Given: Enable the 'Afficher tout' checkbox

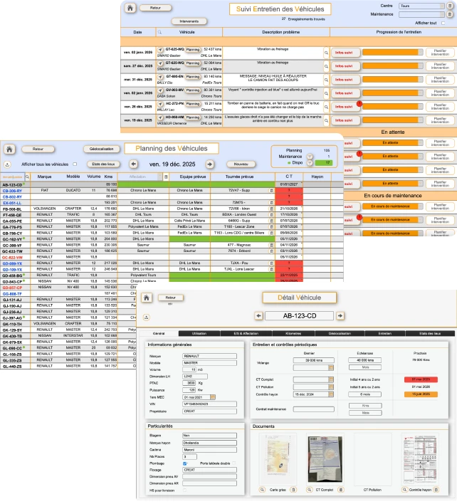Looking at the screenshot, I should (442, 22).
